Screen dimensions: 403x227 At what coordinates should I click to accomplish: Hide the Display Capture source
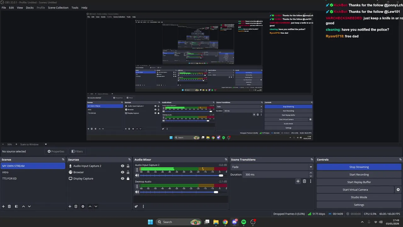[122, 178]
